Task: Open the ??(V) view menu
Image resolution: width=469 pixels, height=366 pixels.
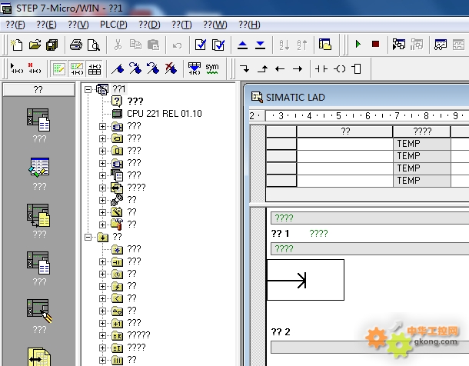Action: click(78, 25)
